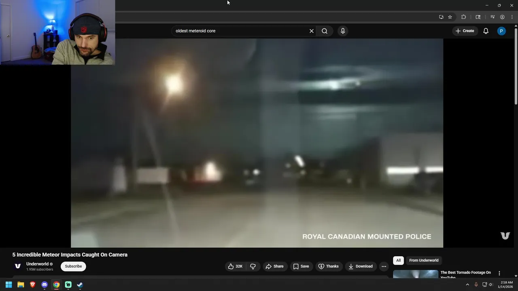The height and width of the screenshot is (291, 518).
Task: Click The Best Tornado Footage title text
Action: tap(466, 274)
